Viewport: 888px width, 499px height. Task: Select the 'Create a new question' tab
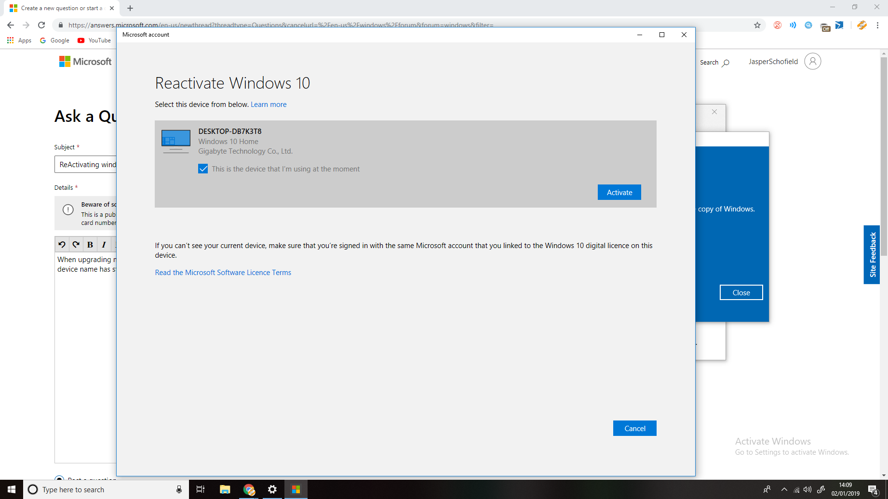click(x=62, y=8)
